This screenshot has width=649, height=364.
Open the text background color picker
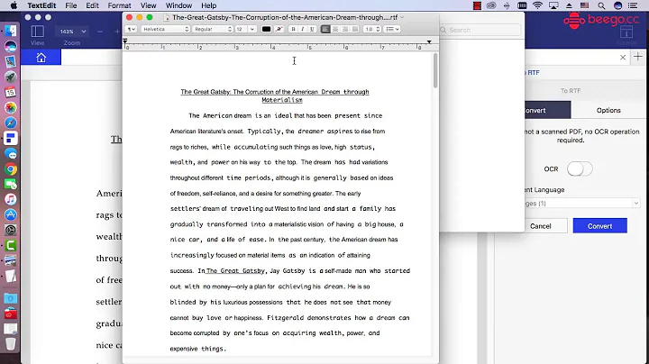[279, 29]
